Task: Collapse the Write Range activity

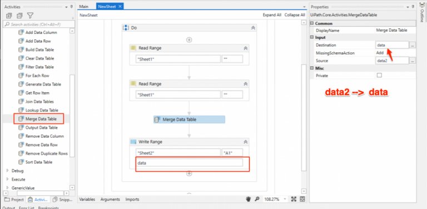Action: 245,142
